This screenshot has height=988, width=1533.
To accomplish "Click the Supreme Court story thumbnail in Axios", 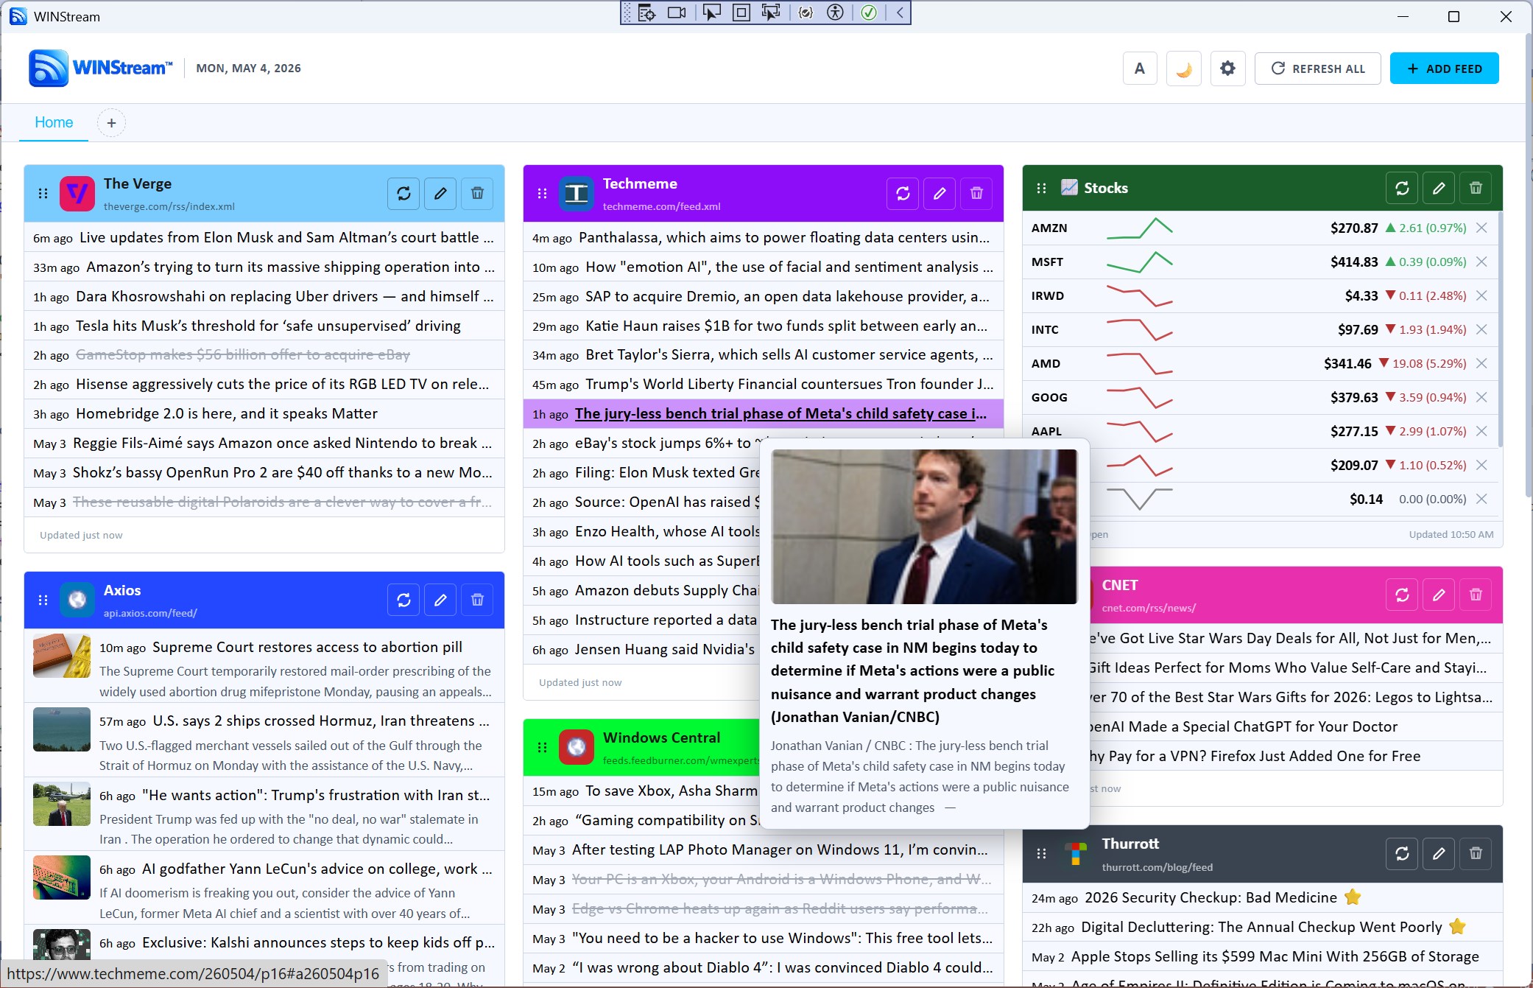I will coord(62,656).
